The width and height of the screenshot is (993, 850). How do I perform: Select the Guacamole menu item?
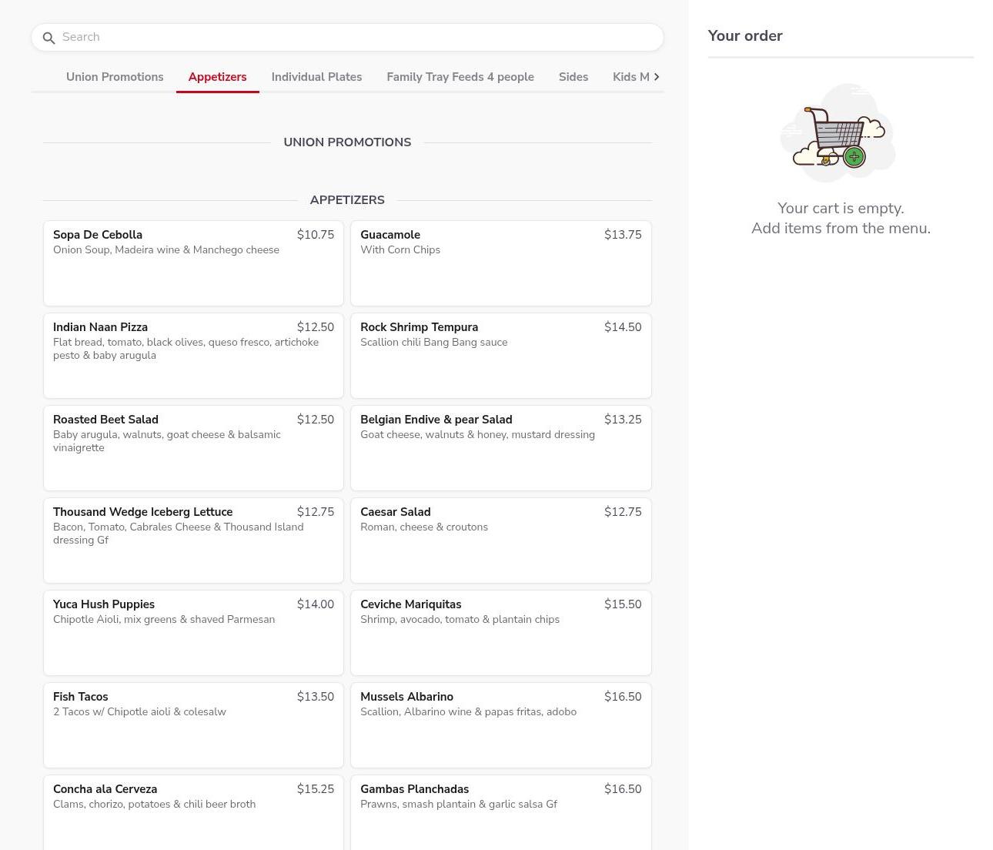(500, 263)
